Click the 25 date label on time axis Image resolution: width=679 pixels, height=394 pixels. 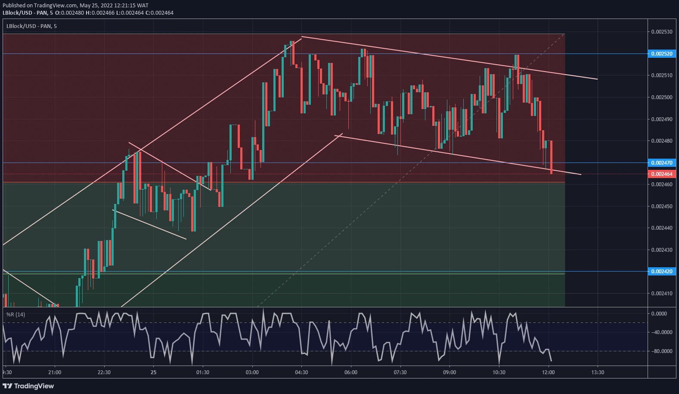tap(153, 372)
